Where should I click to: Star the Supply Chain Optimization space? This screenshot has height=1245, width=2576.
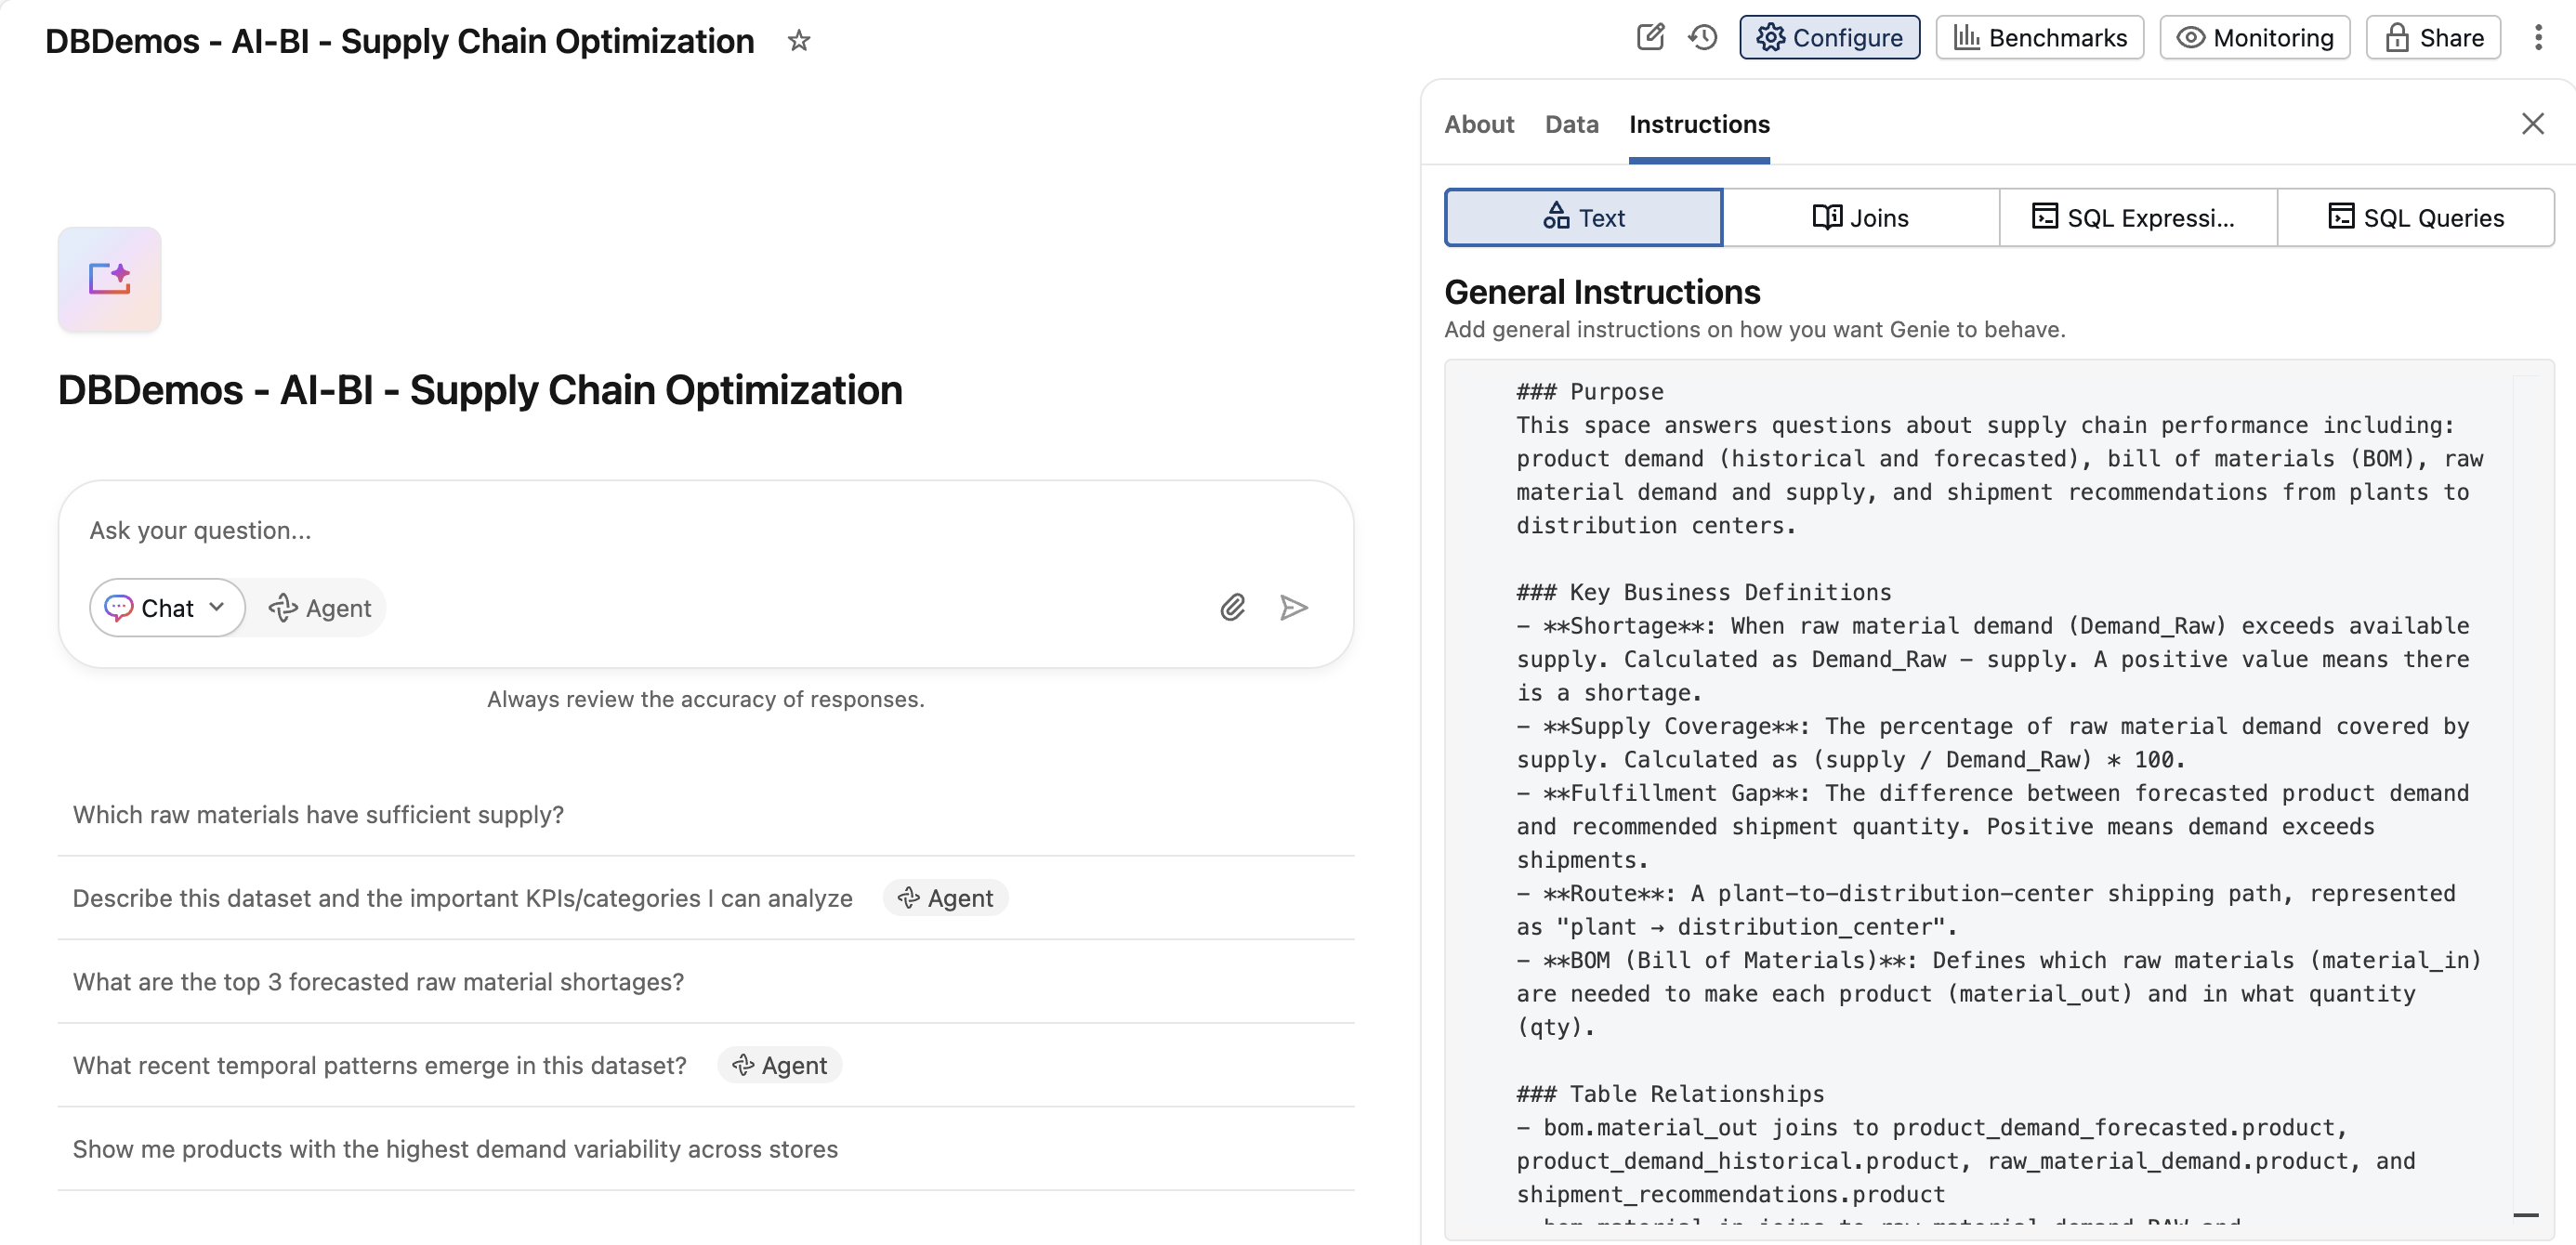[798, 41]
